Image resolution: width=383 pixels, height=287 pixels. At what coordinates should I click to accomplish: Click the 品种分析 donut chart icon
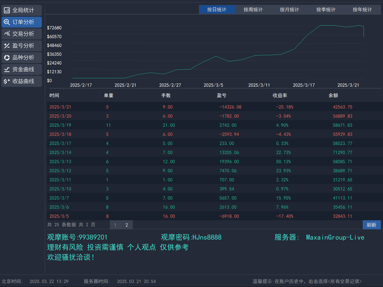click(7, 58)
